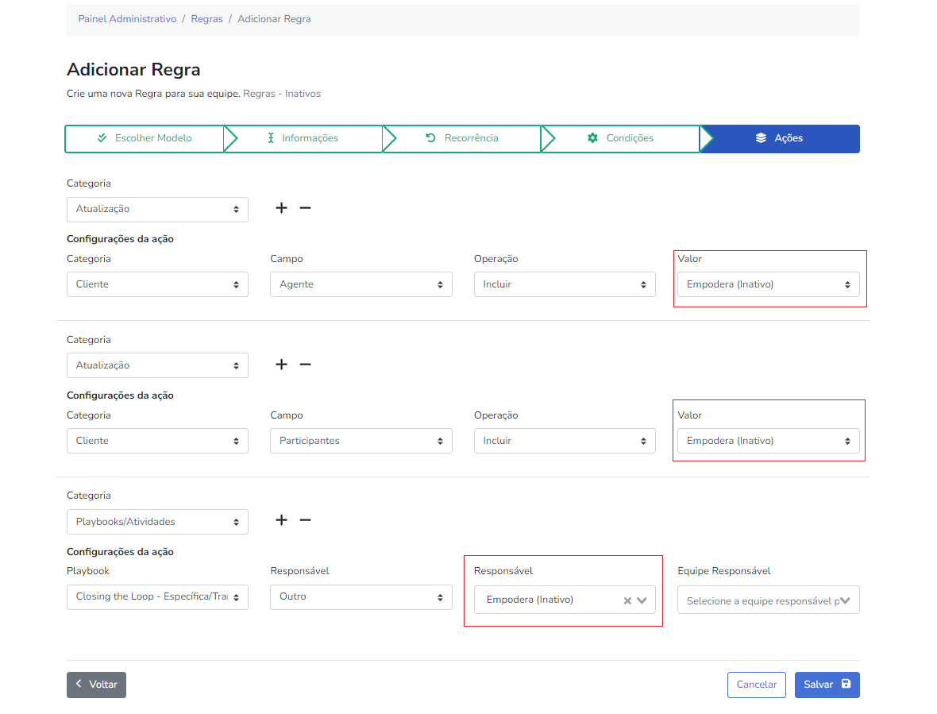937x714 pixels.
Task: Clear the Empodera (Inativo) Responsável selection
Action: pos(627,601)
